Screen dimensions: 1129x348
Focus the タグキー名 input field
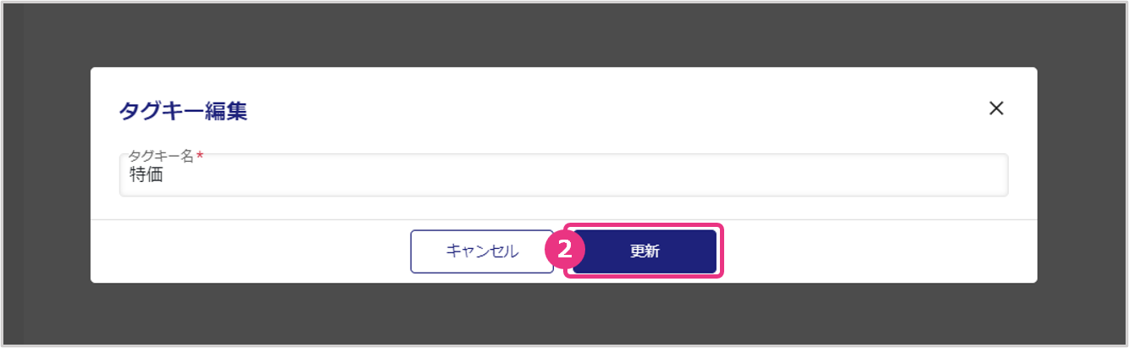coord(563,176)
